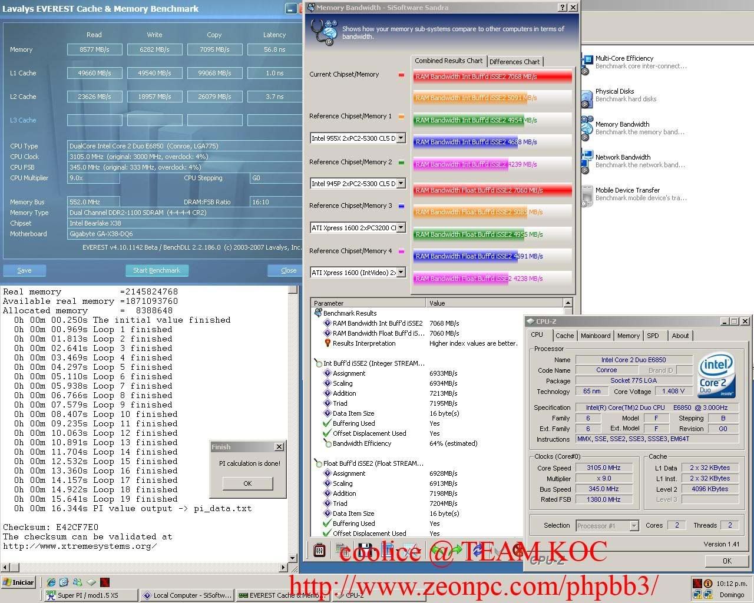754x603 pixels.
Task: Switch to CPU-Z taskbar button
Action: pyautogui.click(x=378, y=595)
